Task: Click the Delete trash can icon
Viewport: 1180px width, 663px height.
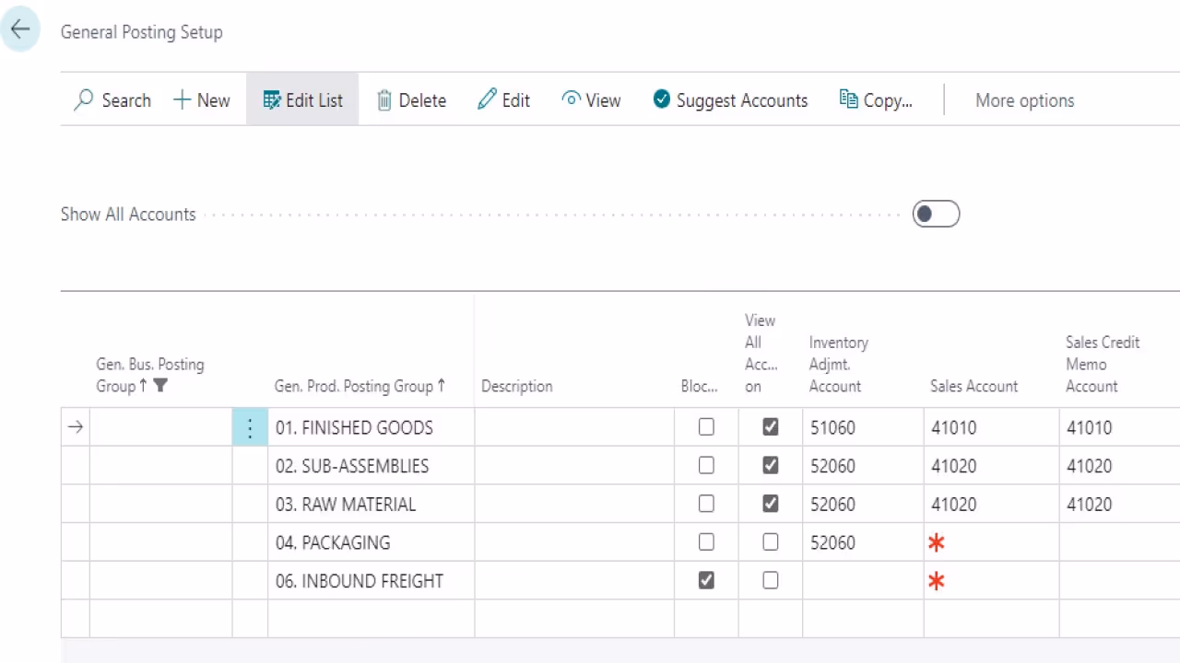Action: tap(384, 100)
